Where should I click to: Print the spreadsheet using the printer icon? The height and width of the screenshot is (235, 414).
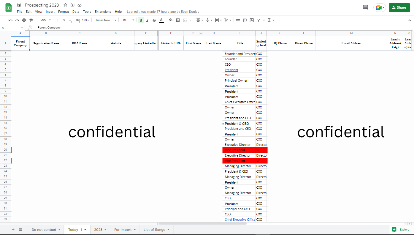(24, 20)
